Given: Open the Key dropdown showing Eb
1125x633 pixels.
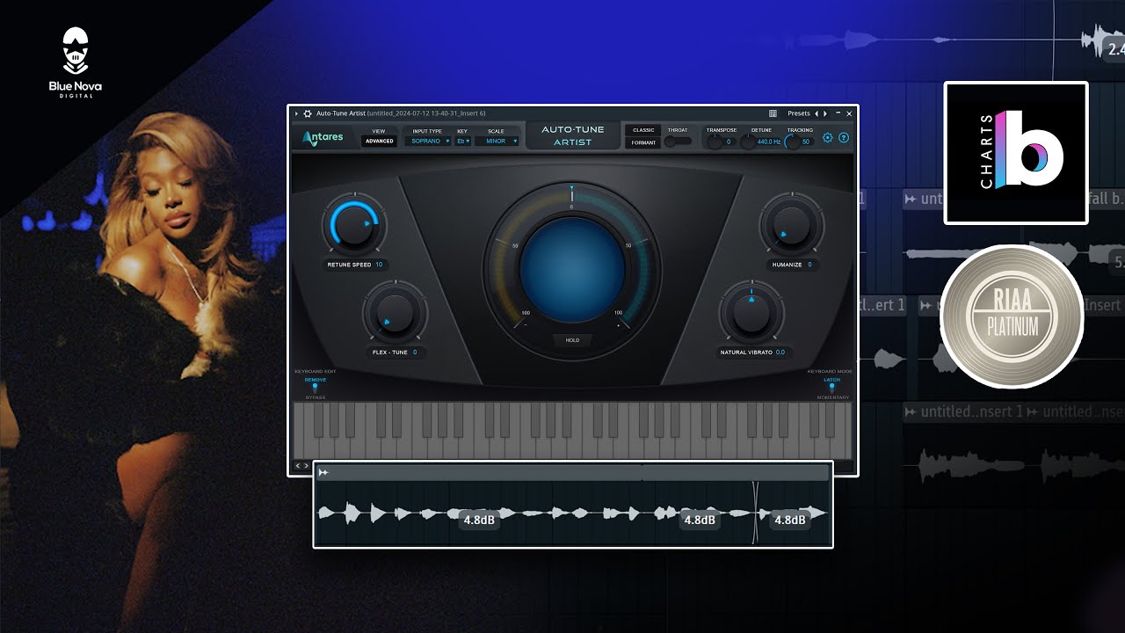Looking at the screenshot, I should tap(463, 141).
